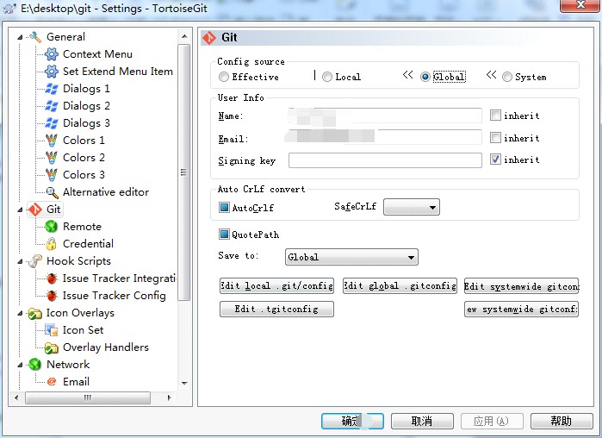Open the Dialogs 2 settings page

(86, 106)
